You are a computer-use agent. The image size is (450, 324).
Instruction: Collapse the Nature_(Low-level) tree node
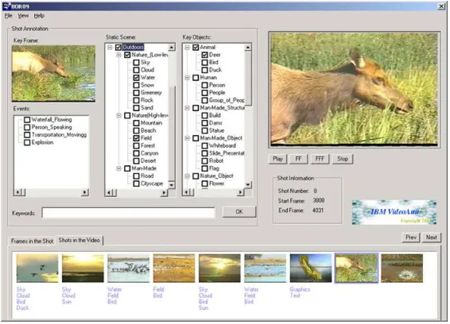[x=118, y=55]
